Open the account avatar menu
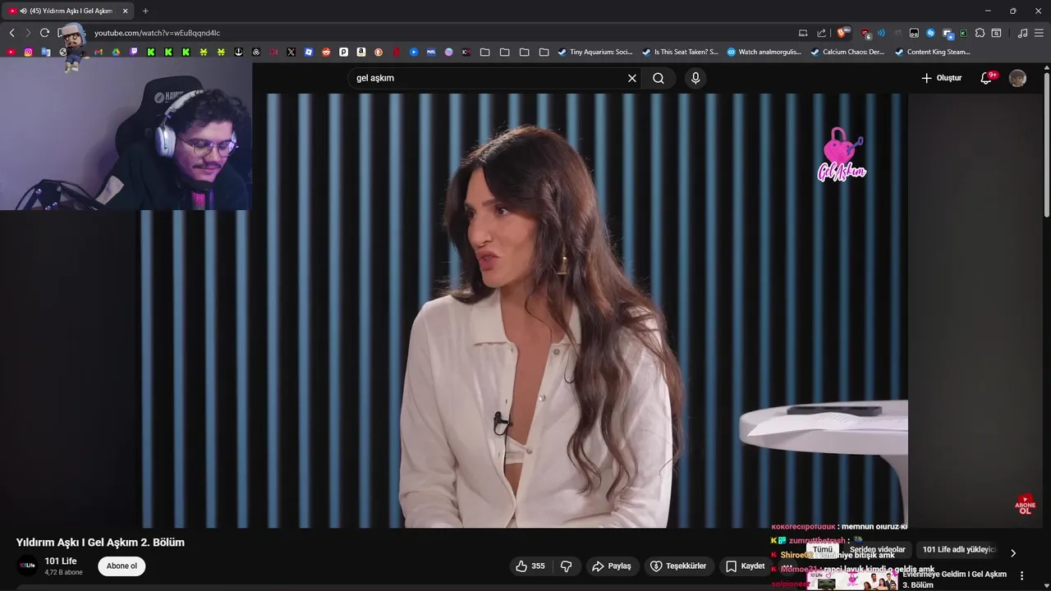The height and width of the screenshot is (591, 1051). 1017,78
